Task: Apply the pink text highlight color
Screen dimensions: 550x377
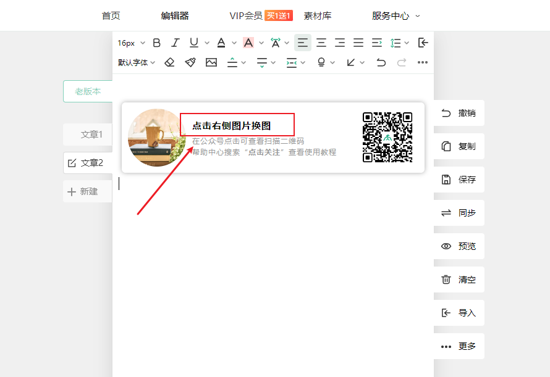Action: tap(248, 43)
